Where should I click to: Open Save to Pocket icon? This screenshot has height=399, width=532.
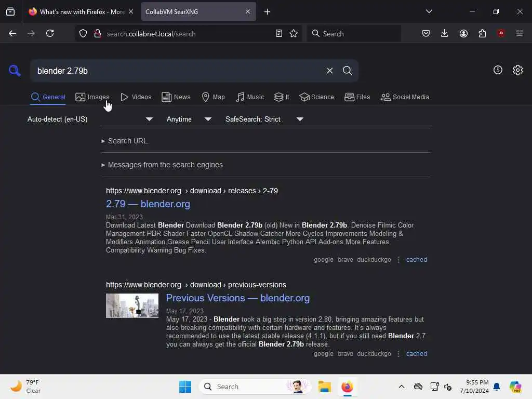click(426, 33)
